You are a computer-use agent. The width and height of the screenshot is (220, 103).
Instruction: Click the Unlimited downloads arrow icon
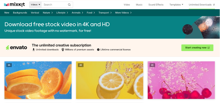click(34, 50)
